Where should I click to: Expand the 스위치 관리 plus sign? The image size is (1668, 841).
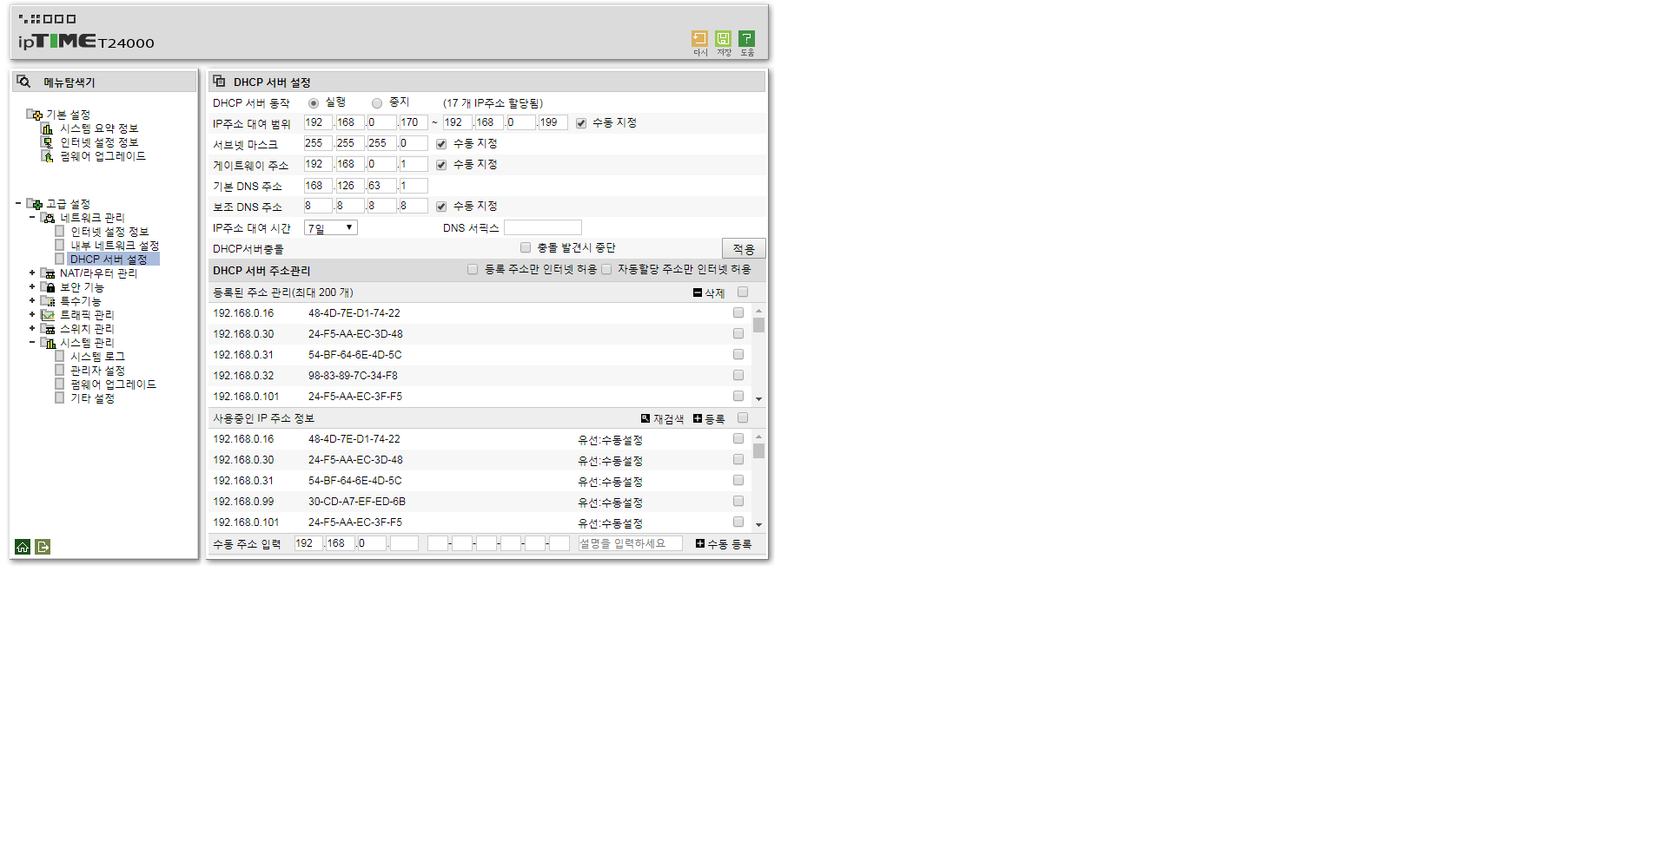(x=32, y=328)
